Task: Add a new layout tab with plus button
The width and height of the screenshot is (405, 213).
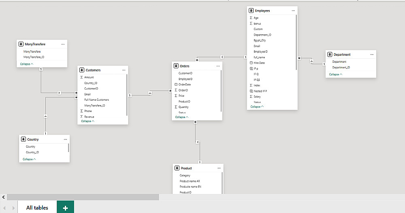Action: click(65, 208)
